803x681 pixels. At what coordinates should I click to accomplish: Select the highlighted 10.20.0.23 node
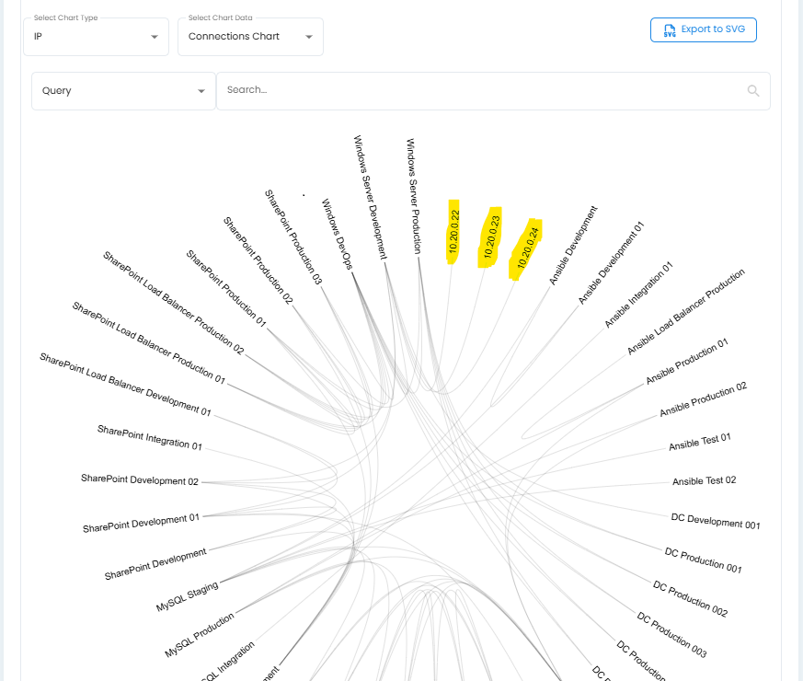(x=490, y=237)
